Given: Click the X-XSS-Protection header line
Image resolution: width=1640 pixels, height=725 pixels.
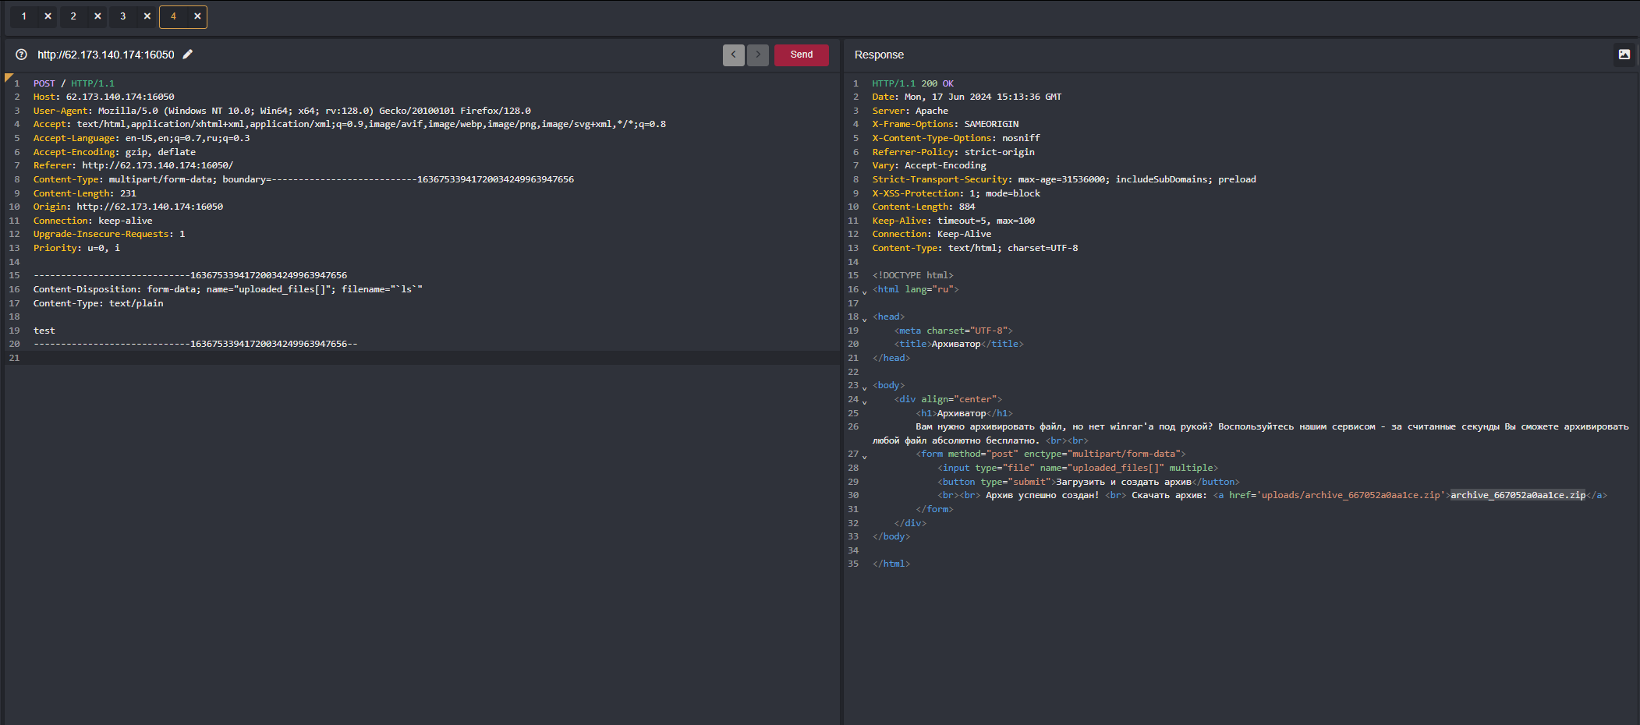Looking at the screenshot, I should (x=956, y=193).
